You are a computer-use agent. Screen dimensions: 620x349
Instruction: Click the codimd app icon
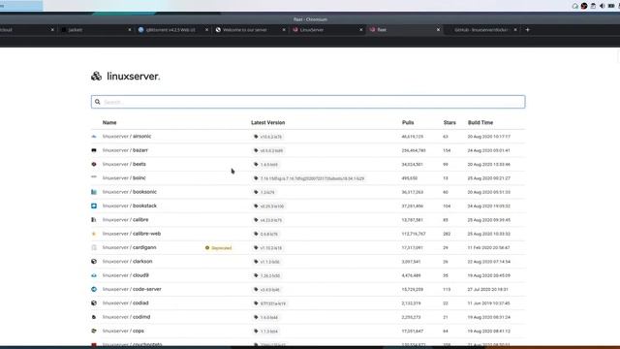pyautogui.click(x=94, y=317)
